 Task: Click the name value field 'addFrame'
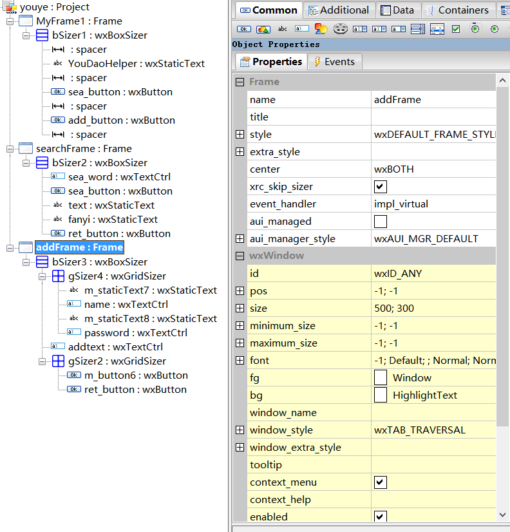tap(433, 100)
